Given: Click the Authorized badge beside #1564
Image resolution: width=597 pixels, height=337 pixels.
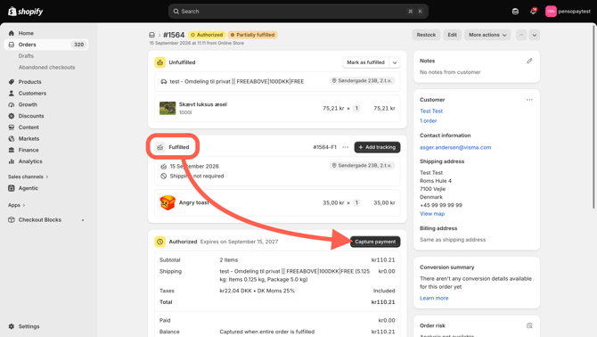Looking at the screenshot, I should [207, 35].
